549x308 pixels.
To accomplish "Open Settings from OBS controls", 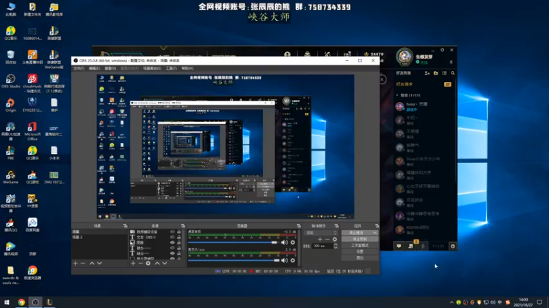I will [x=360, y=251].
